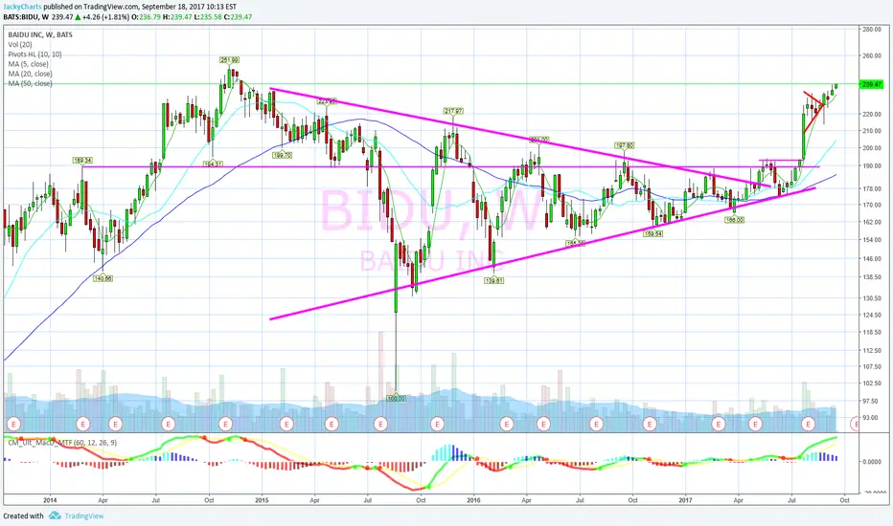Select the 'CM_Ult_MacD_MTF (60, 12, 26, 9)' legend
Viewport: 893px width, 526px height.
pos(62,442)
